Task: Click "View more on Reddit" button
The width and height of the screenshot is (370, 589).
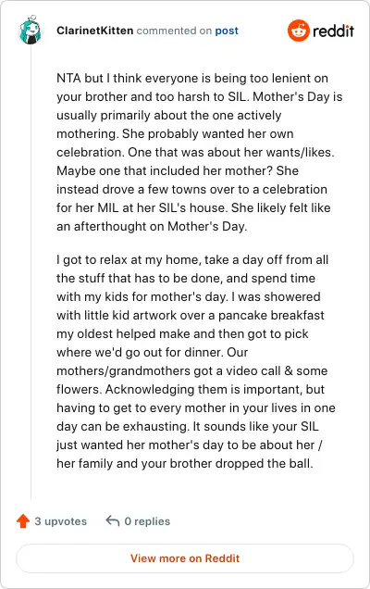Action: tap(185, 558)
